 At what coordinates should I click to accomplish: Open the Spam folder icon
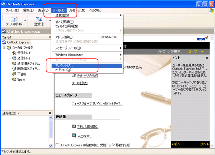14,79
